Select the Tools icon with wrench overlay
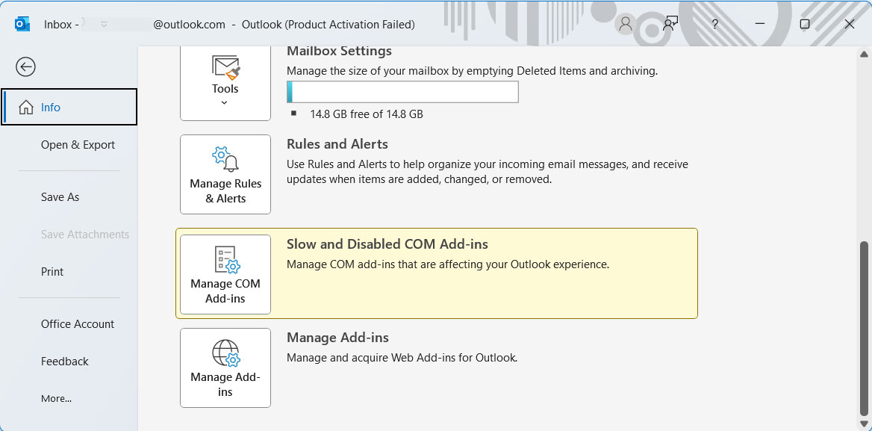The height and width of the screenshot is (431, 872). [x=225, y=70]
